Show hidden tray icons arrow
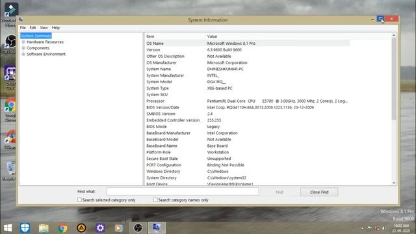The width and height of the screenshot is (416, 234). pyautogui.click(x=363, y=228)
